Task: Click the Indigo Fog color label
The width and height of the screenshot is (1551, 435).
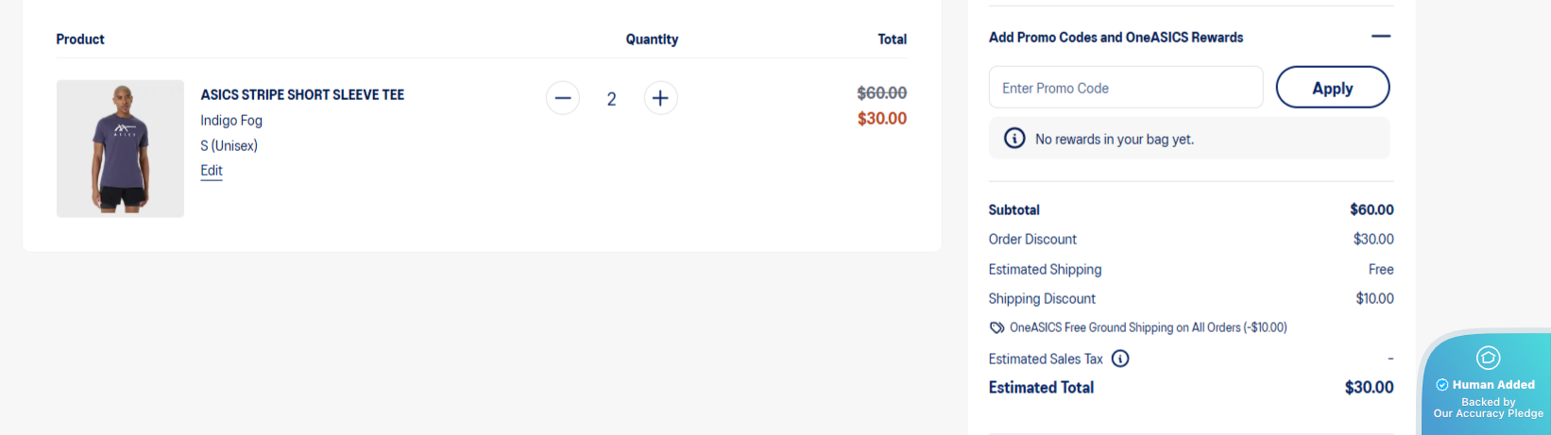Action: 231,121
